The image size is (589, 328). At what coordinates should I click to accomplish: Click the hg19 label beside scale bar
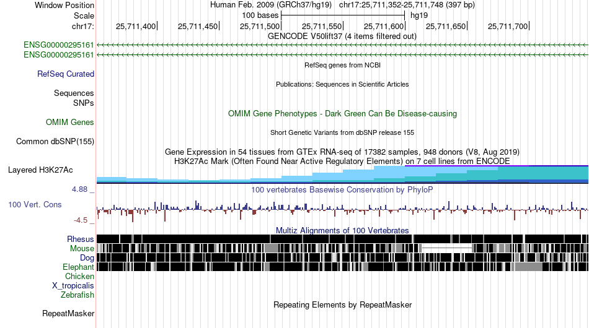[x=419, y=15]
